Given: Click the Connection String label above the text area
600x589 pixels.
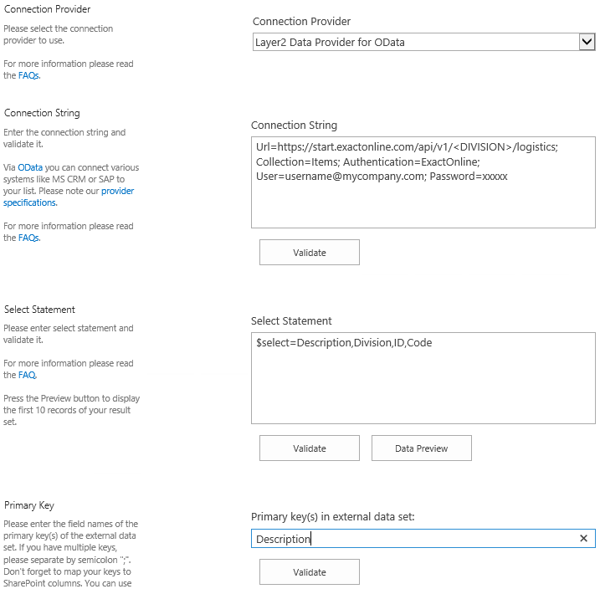Looking at the screenshot, I should tap(294, 125).
